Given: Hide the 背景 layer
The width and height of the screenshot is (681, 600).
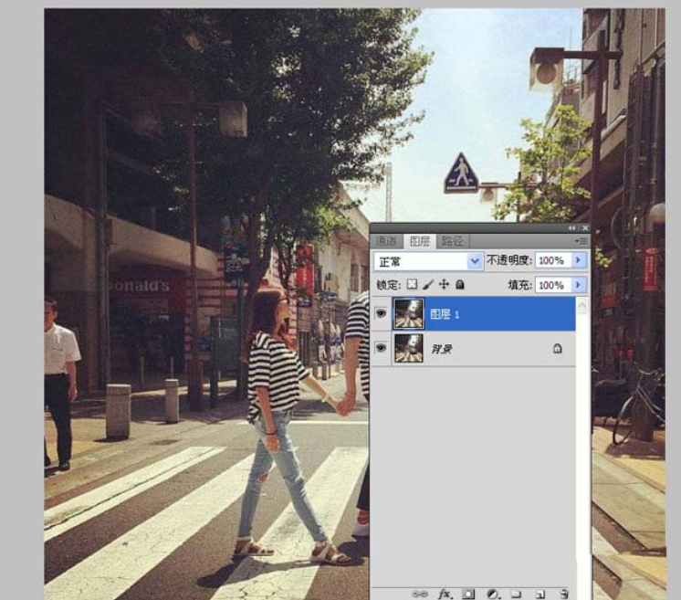Looking at the screenshot, I should (381, 348).
